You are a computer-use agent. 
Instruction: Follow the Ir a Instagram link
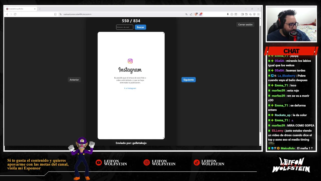(x=130, y=88)
